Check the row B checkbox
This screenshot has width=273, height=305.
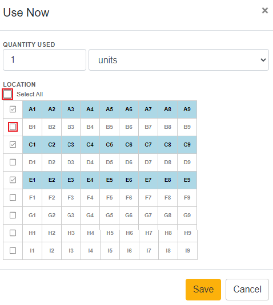13,127
